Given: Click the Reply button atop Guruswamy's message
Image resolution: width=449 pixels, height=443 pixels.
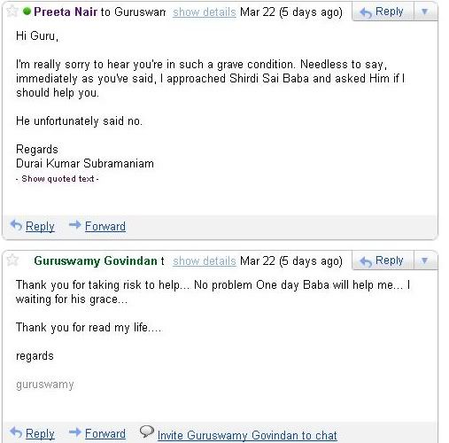Looking at the screenshot, I should (x=383, y=260).
